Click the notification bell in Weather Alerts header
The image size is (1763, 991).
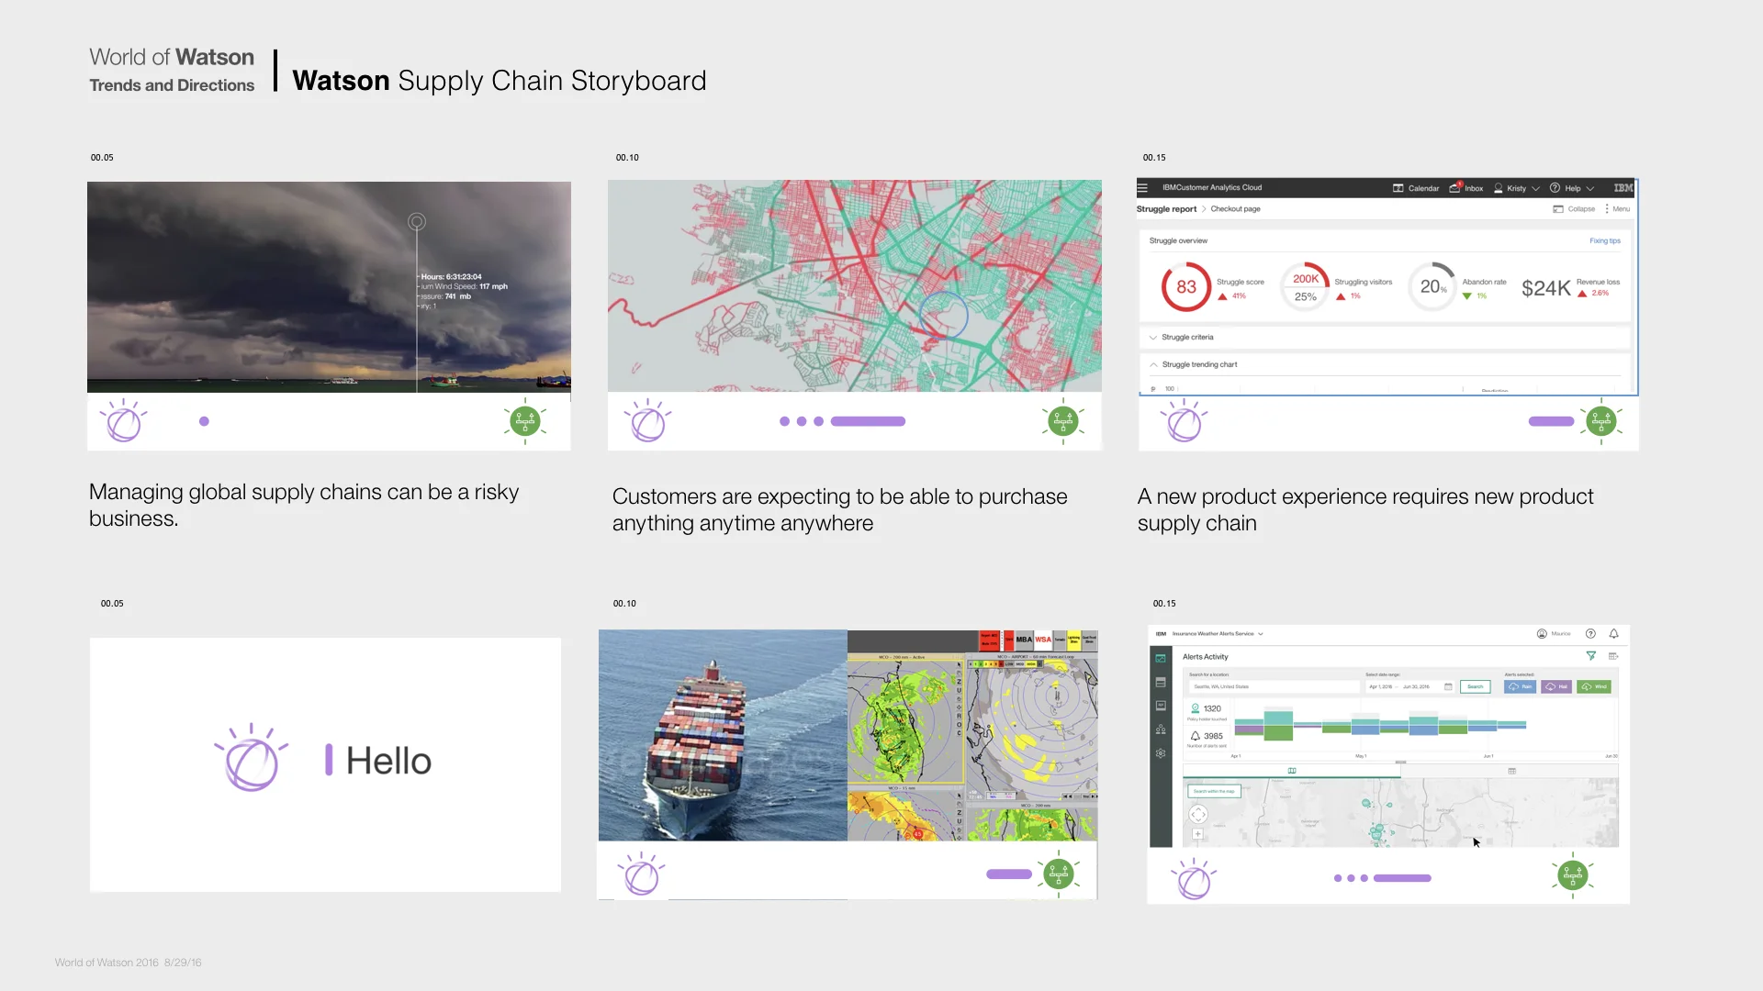[1614, 634]
